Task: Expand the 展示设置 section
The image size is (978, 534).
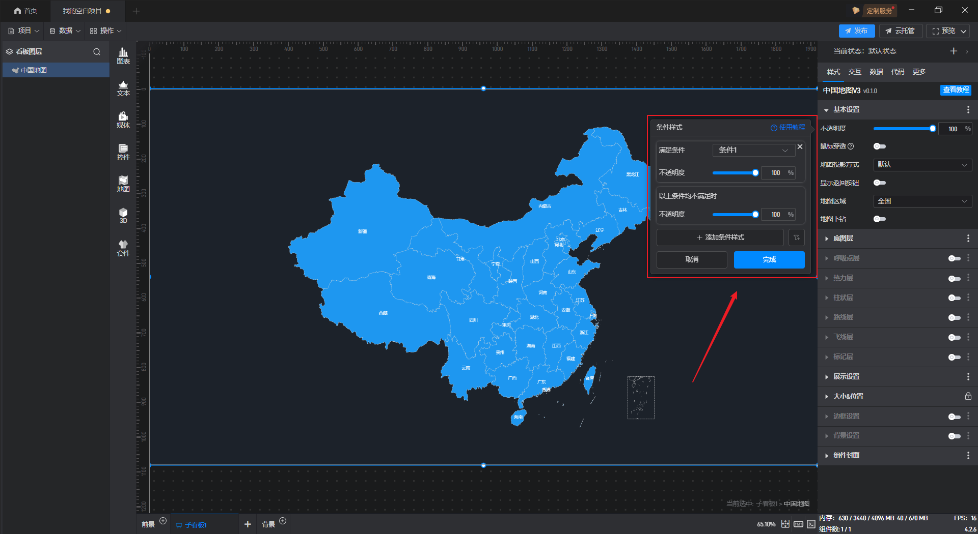Action: tap(826, 377)
